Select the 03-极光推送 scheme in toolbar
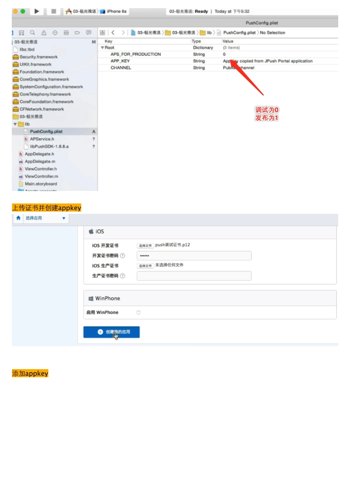 click(81, 11)
